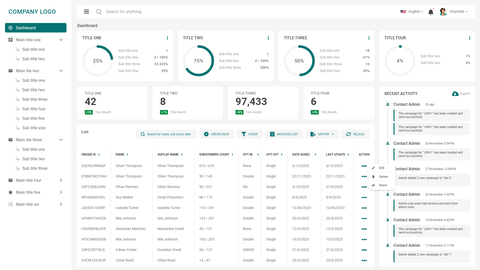The height and width of the screenshot is (270, 480).
Task: Open notifications bell icon
Action: (x=431, y=12)
